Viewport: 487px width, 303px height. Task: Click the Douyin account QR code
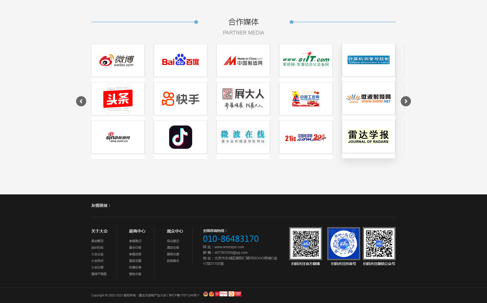tap(343, 244)
